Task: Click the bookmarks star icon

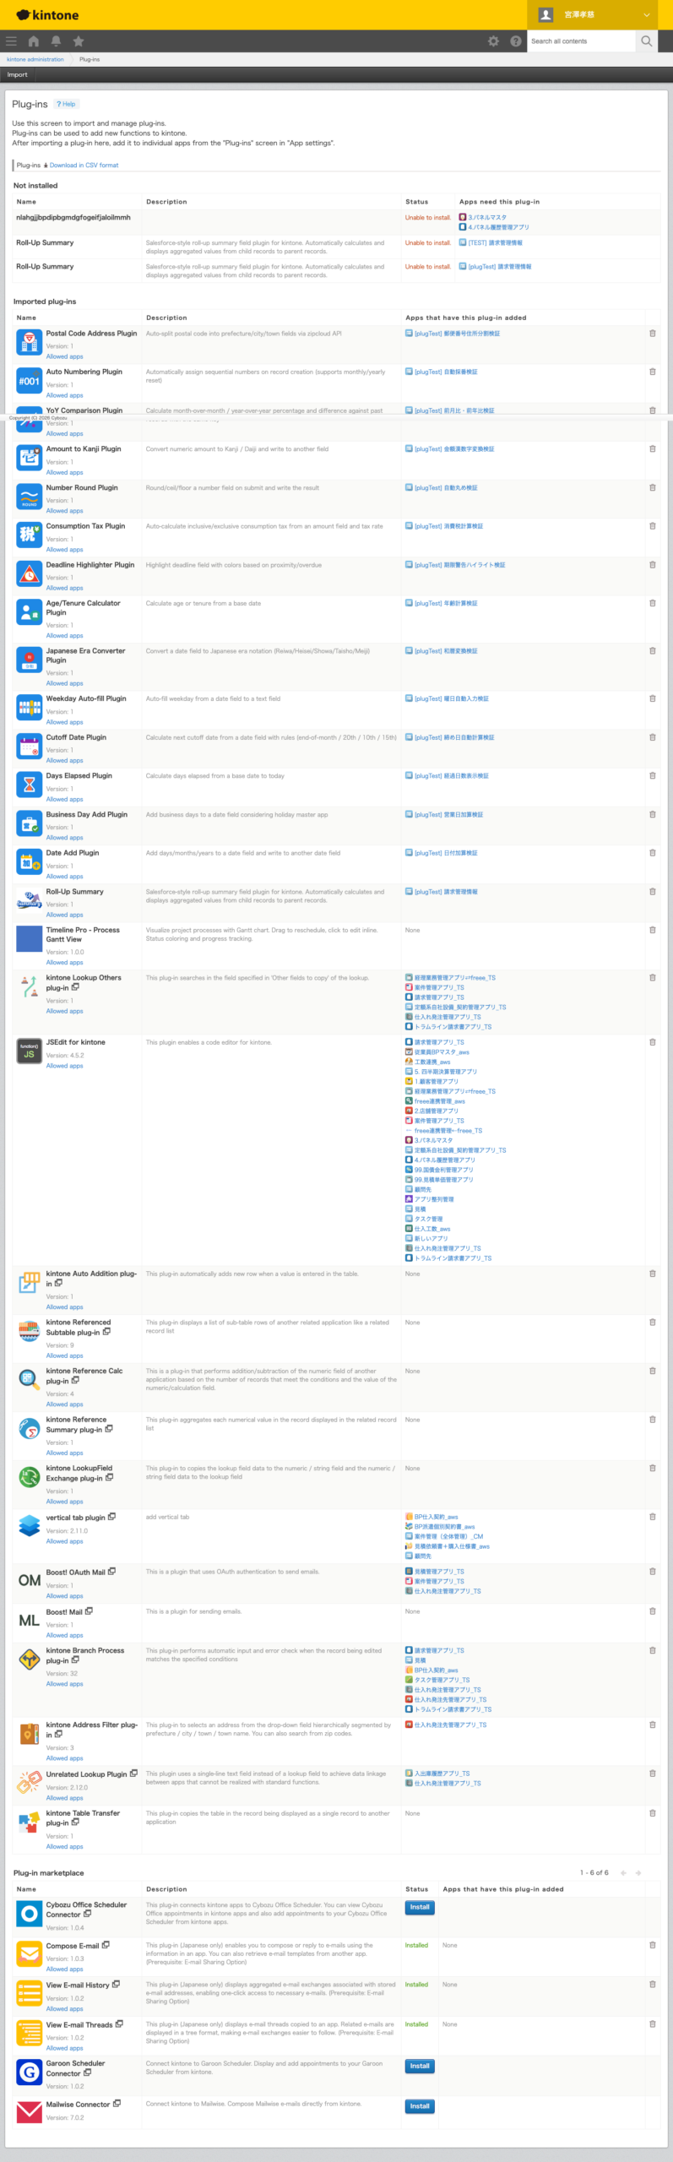Action: point(79,41)
